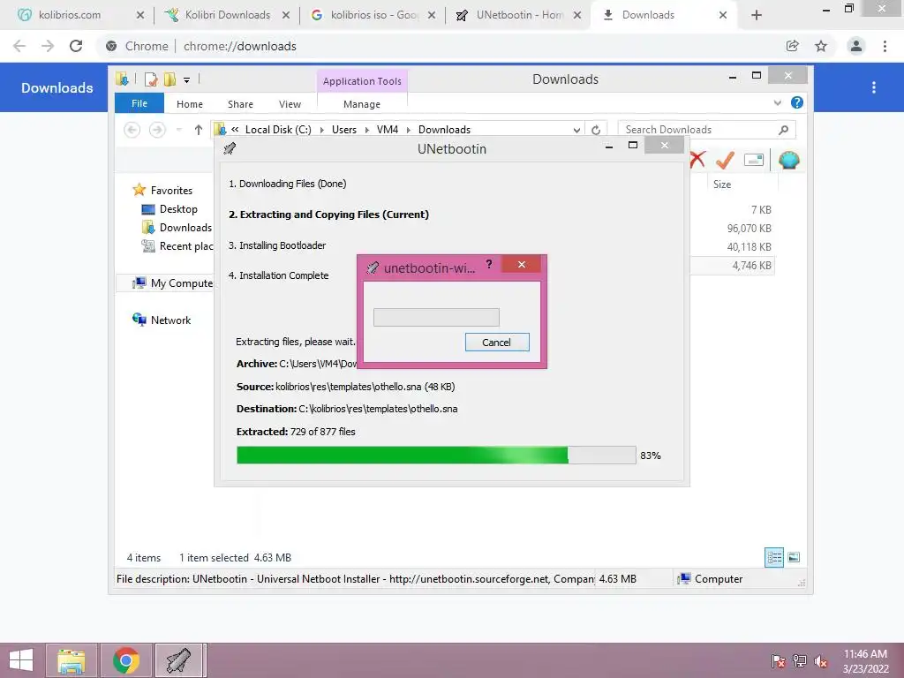Open a new Chrome tab
904x678 pixels.
coord(757,16)
